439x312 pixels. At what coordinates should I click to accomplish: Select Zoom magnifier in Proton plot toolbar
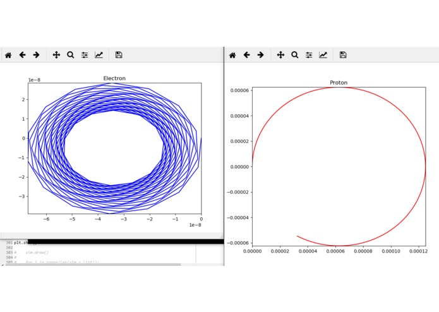(295, 55)
